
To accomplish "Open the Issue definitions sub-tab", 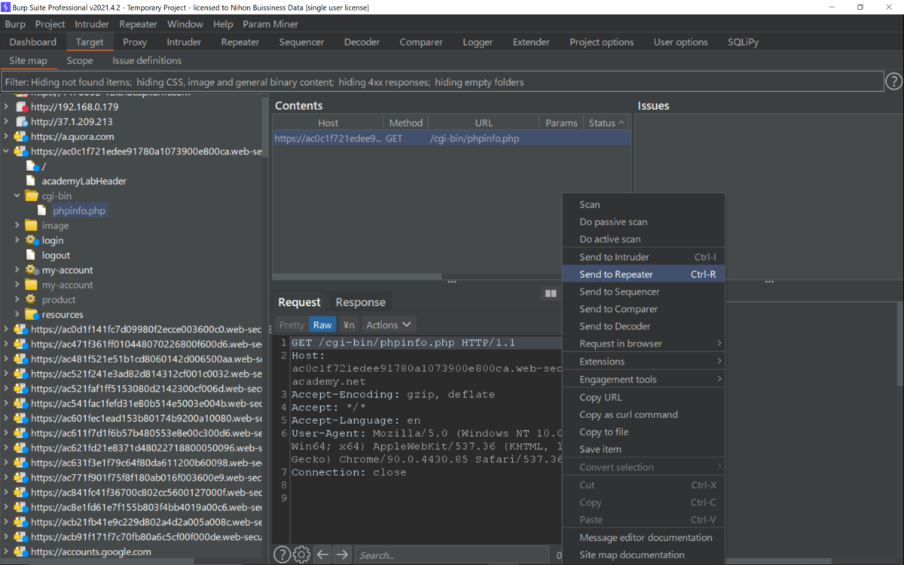I will click(x=147, y=60).
